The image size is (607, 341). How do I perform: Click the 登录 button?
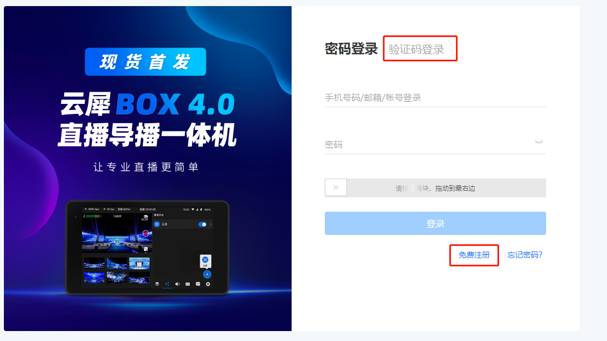pos(435,223)
